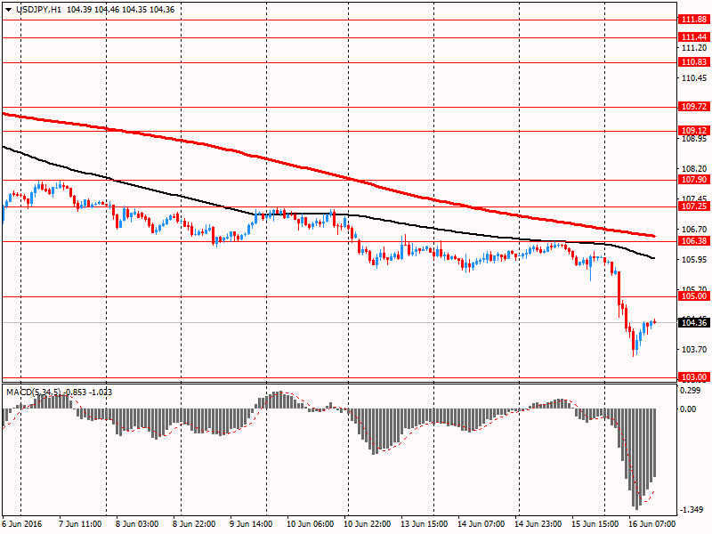This screenshot has height=534, width=712.
Task: Select the 105.00 price level label
Action: (x=694, y=296)
